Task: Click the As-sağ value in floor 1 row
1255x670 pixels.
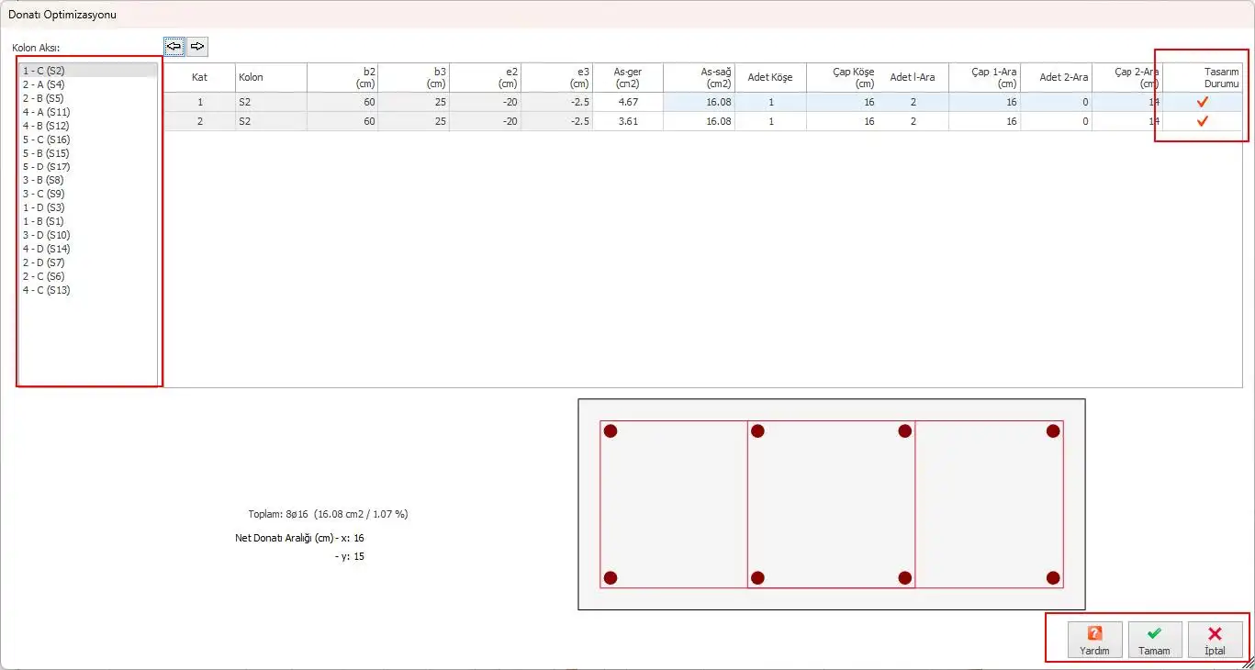Action: (699, 102)
